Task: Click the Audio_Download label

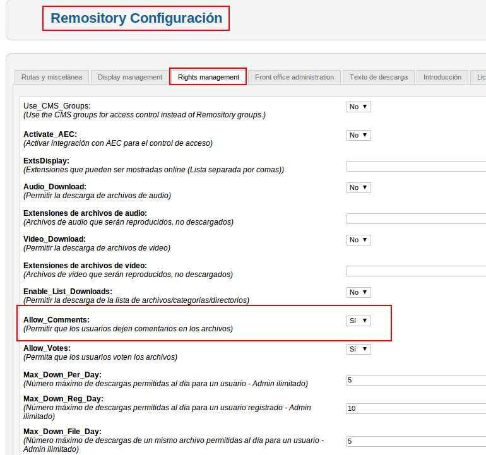Action: click(55, 187)
